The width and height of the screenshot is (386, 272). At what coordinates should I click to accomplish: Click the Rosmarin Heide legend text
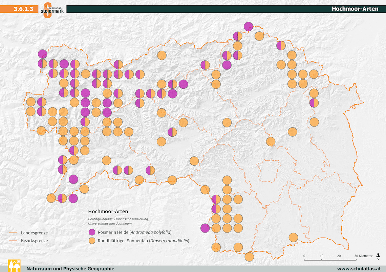coord(134,232)
